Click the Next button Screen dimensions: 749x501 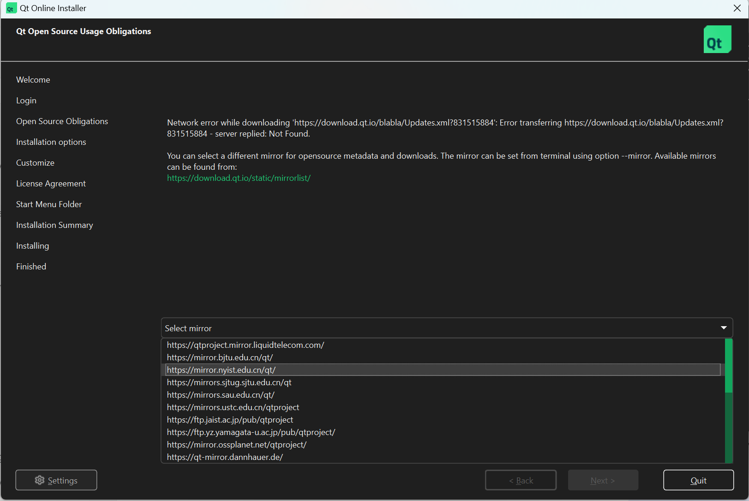click(603, 480)
